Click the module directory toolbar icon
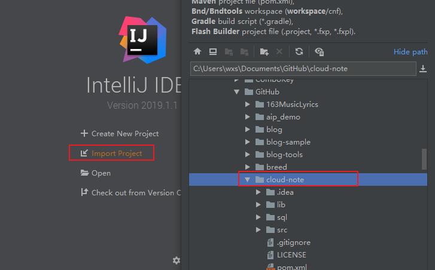 [244, 52]
